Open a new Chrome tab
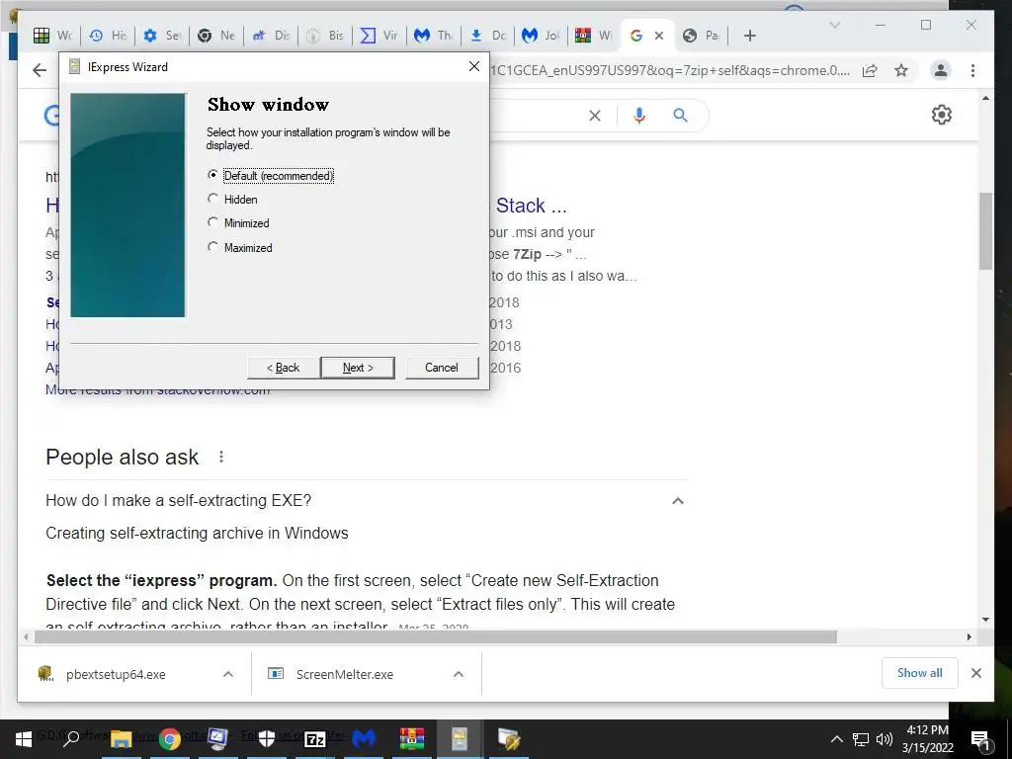This screenshot has height=759, width=1012. [749, 36]
